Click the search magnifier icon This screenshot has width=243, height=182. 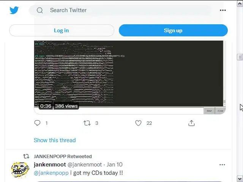pos(40,10)
